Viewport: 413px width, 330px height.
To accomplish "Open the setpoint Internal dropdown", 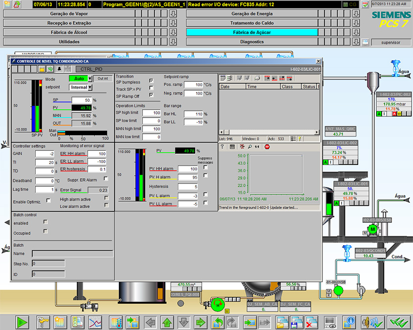I will pos(90,87).
